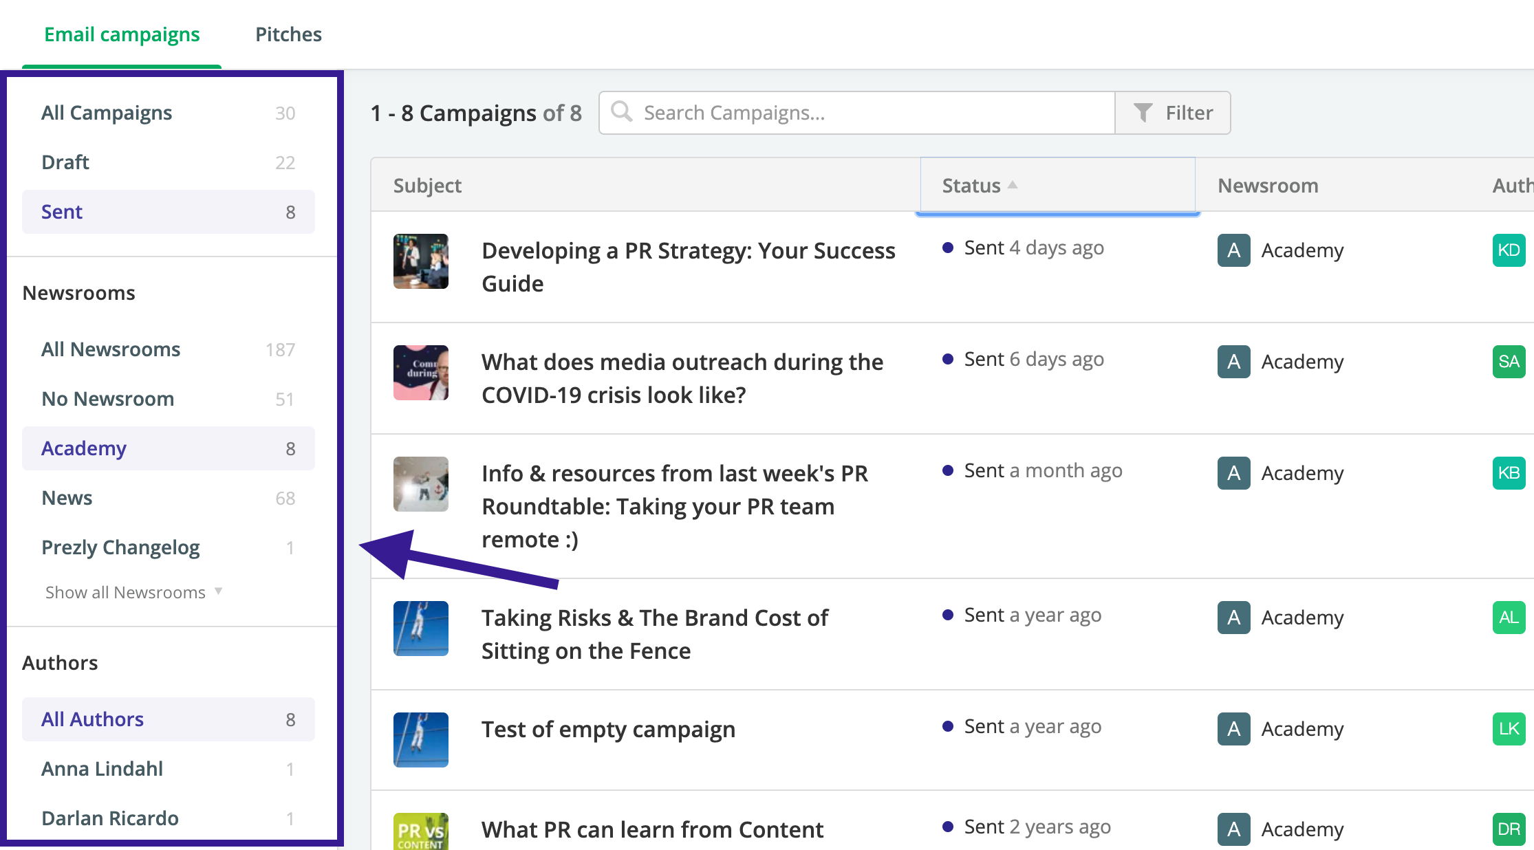The height and width of the screenshot is (850, 1534).
Task: Open Taking Risks & Brand Cost campaign
Action: click(x=655, y=634)
